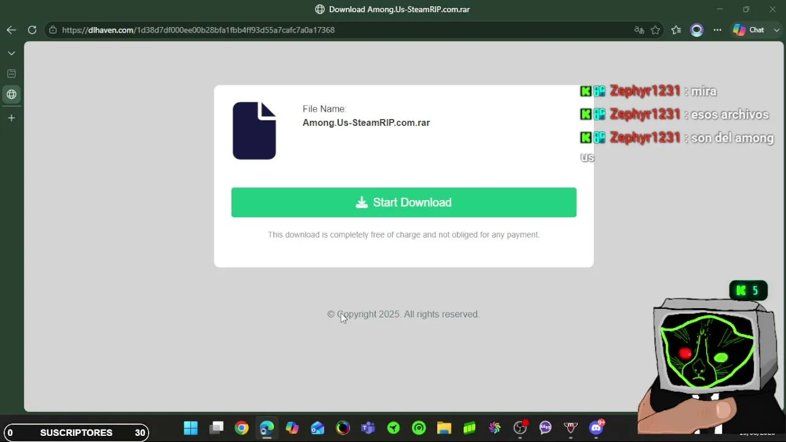Image resolution: width=786 pixels, height=442 pixels.
Task: Start downloading Among.Us-SteamRIP.com.rar
Action: pos(403,203)
